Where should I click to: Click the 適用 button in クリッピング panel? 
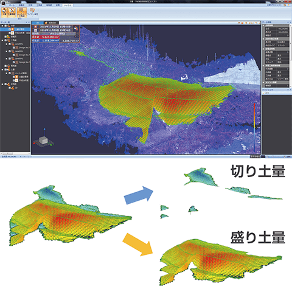266,92
